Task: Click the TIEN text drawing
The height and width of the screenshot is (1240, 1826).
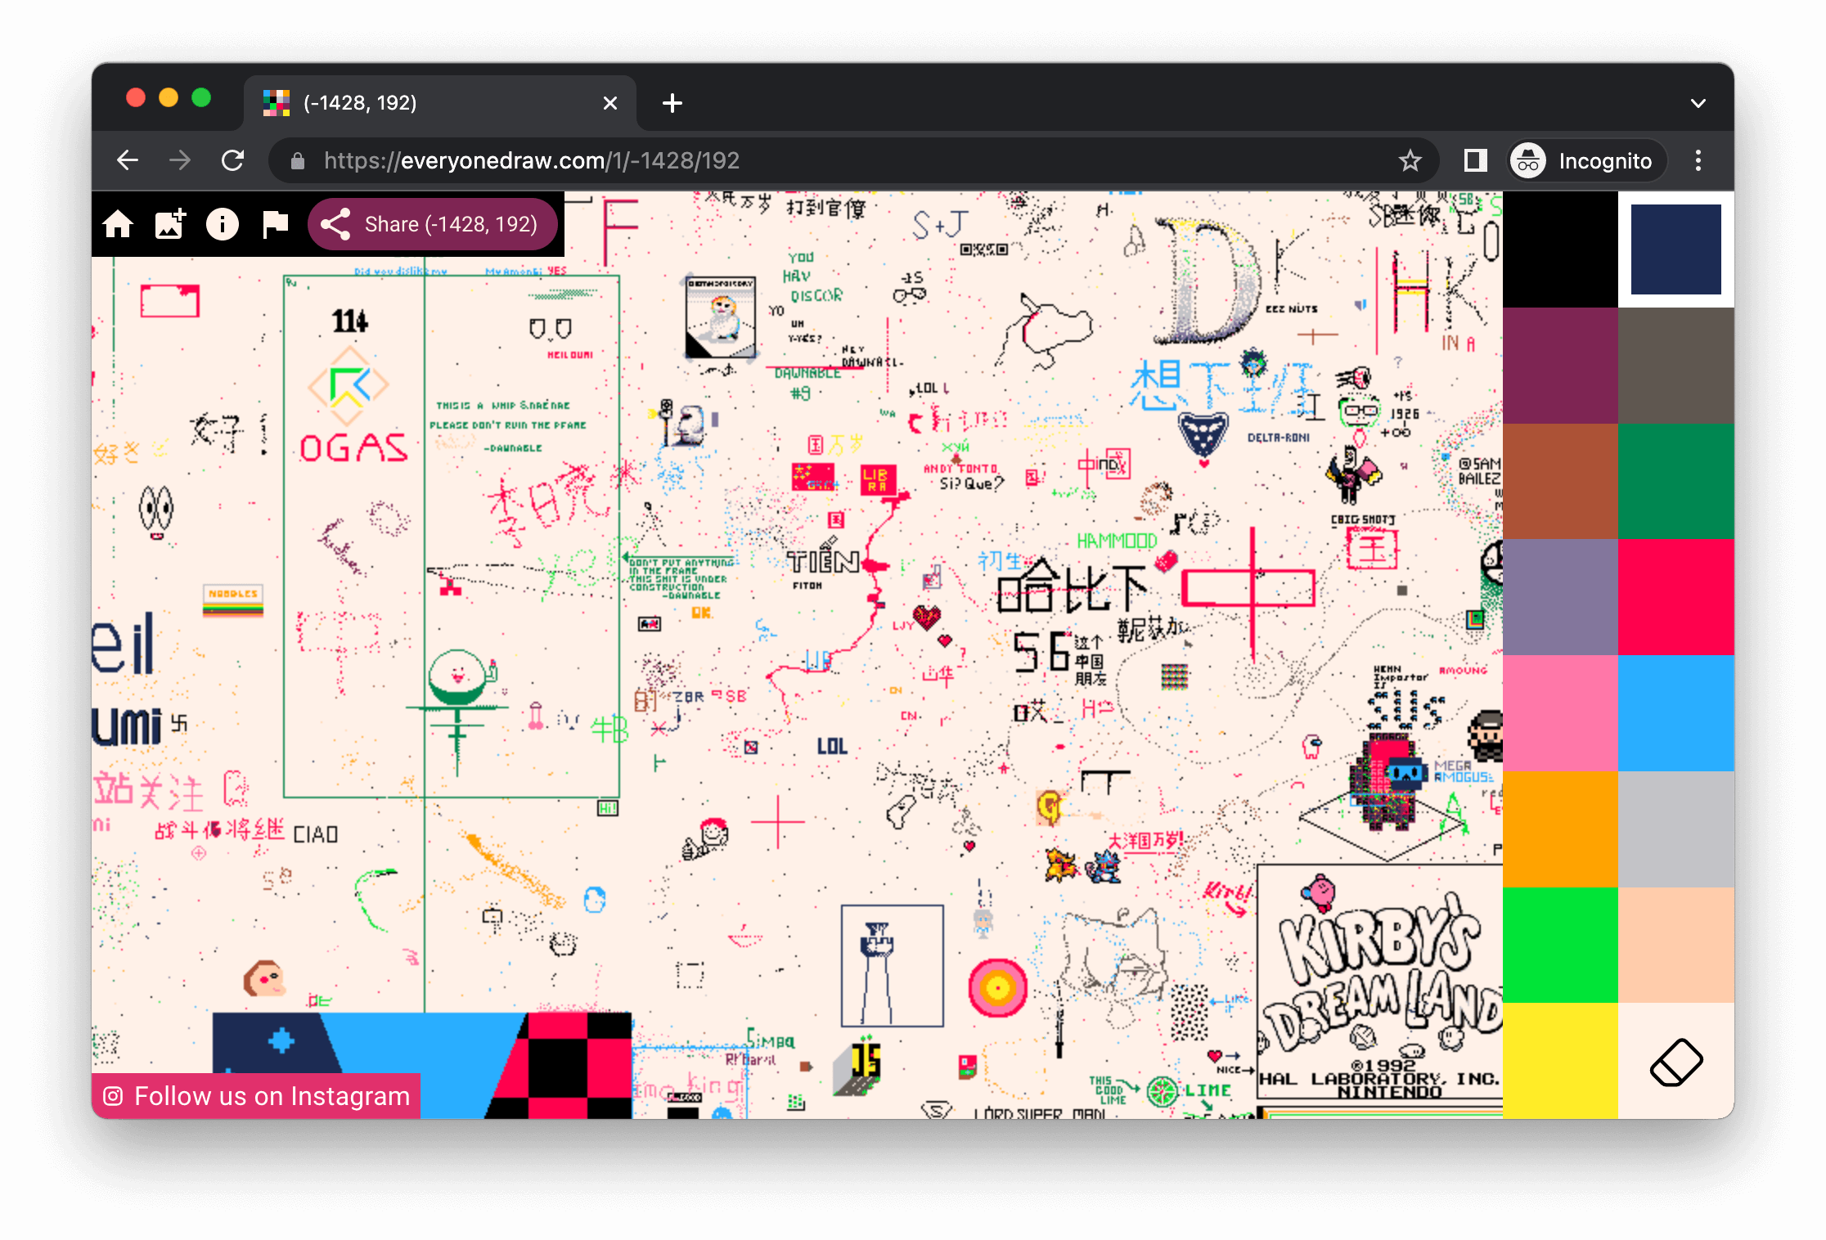Action: [823, 561]
